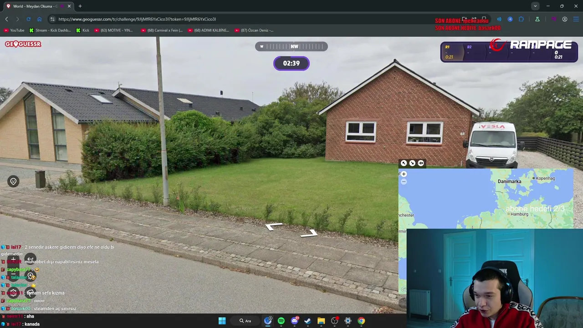Open the Windows Start menu
Viewport: 583px width, 328px height.
pyautogui.click(x=222, y=321)
